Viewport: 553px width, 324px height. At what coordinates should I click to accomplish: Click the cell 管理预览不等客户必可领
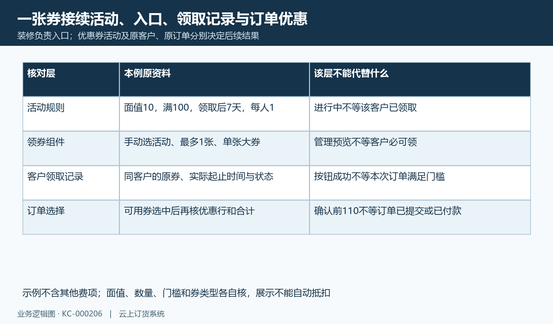click(x=420, y=149)
